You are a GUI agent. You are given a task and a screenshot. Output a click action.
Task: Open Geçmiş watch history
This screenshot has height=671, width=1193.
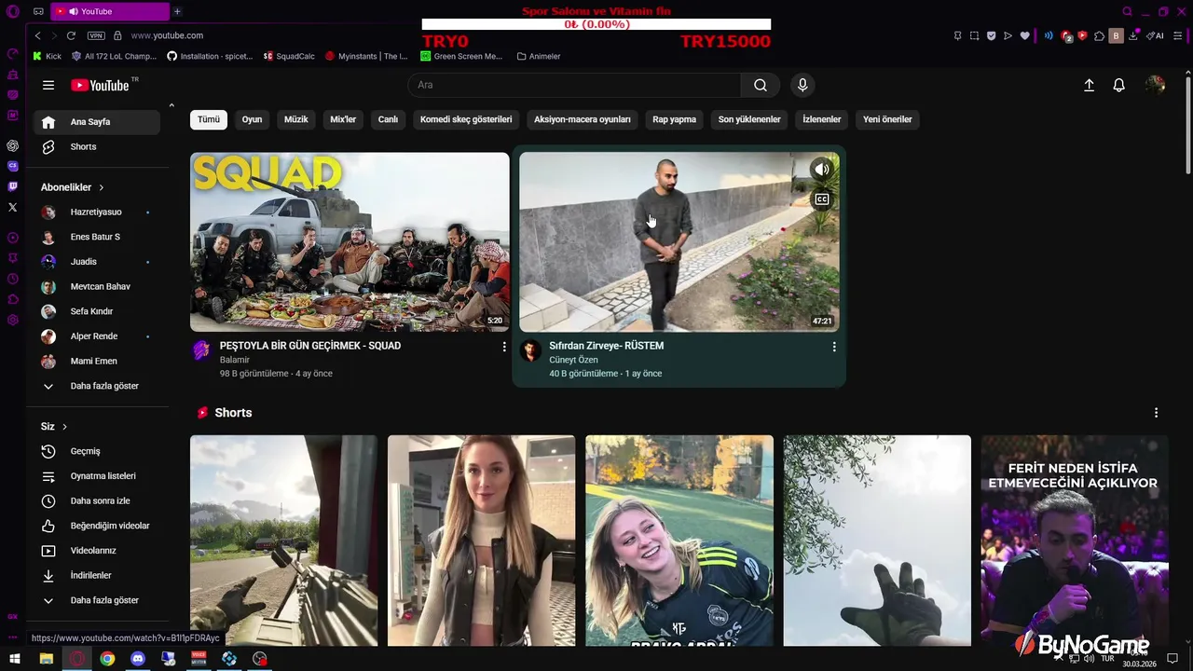point(97,451)
